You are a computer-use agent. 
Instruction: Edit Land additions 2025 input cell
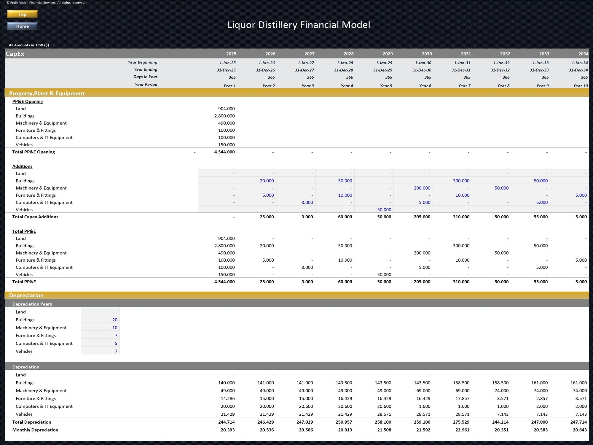point(218,174)
